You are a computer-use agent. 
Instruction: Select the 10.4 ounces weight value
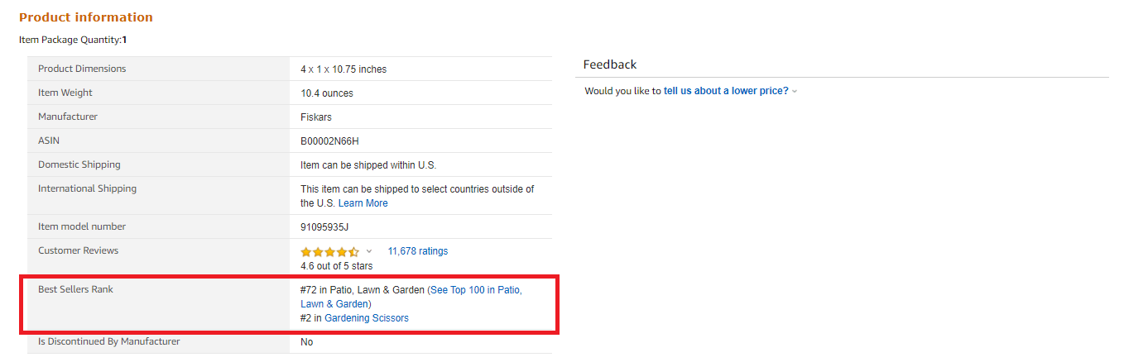pyautogui.click(x=327, y=93)
